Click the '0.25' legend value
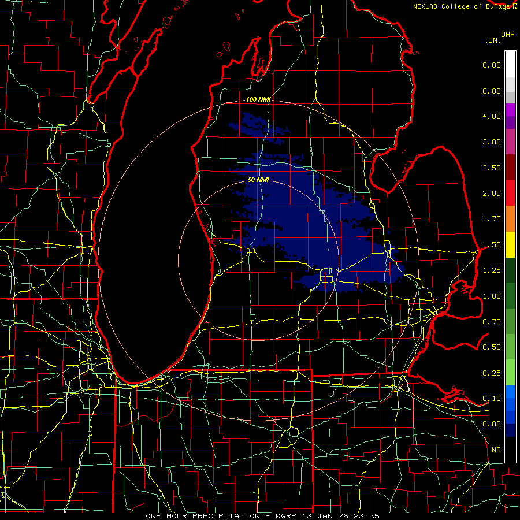Viewport: 520px width, 520px height. point(492,373)
